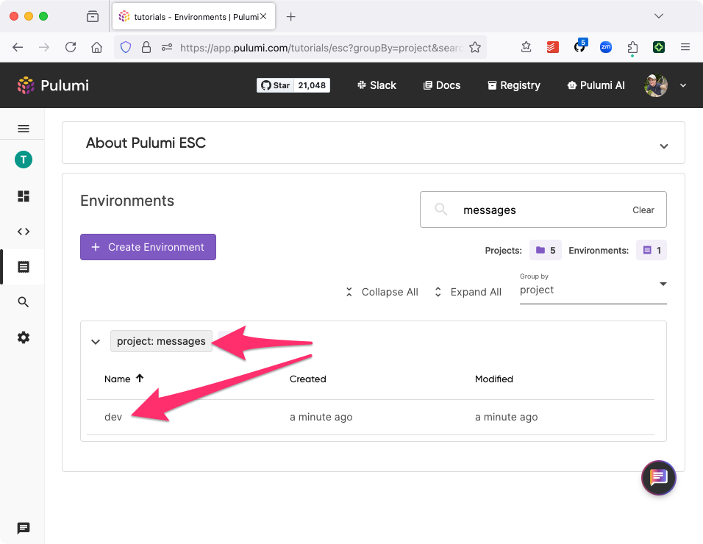Select the tutorials organization avatar
The image size is (703, 544).
(24, 160)
